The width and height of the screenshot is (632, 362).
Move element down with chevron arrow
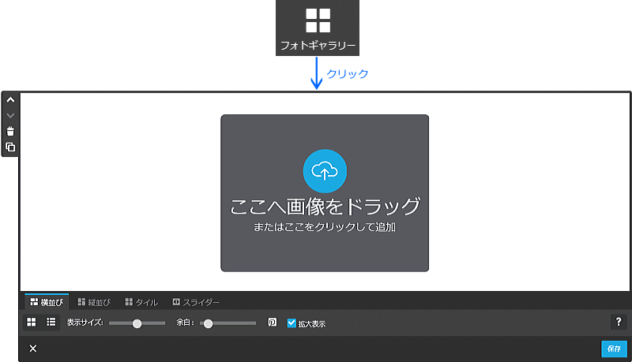point(10,115)
